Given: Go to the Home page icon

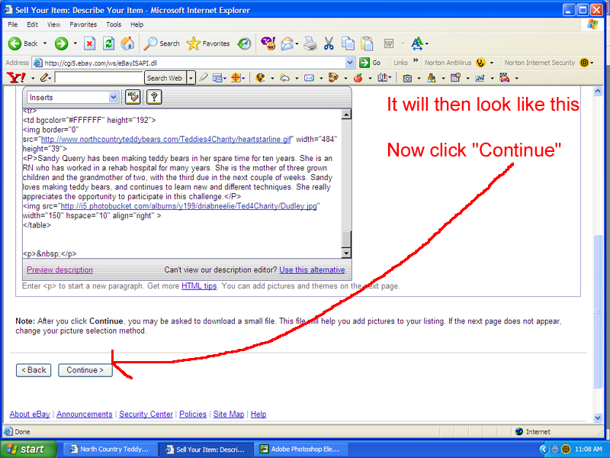Looking at the screenshot, I should click(127, 44).
